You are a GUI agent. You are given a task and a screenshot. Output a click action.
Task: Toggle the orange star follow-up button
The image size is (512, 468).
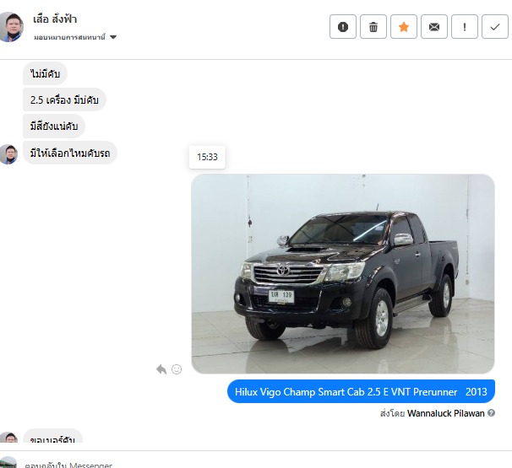click(x=404, y=27)
